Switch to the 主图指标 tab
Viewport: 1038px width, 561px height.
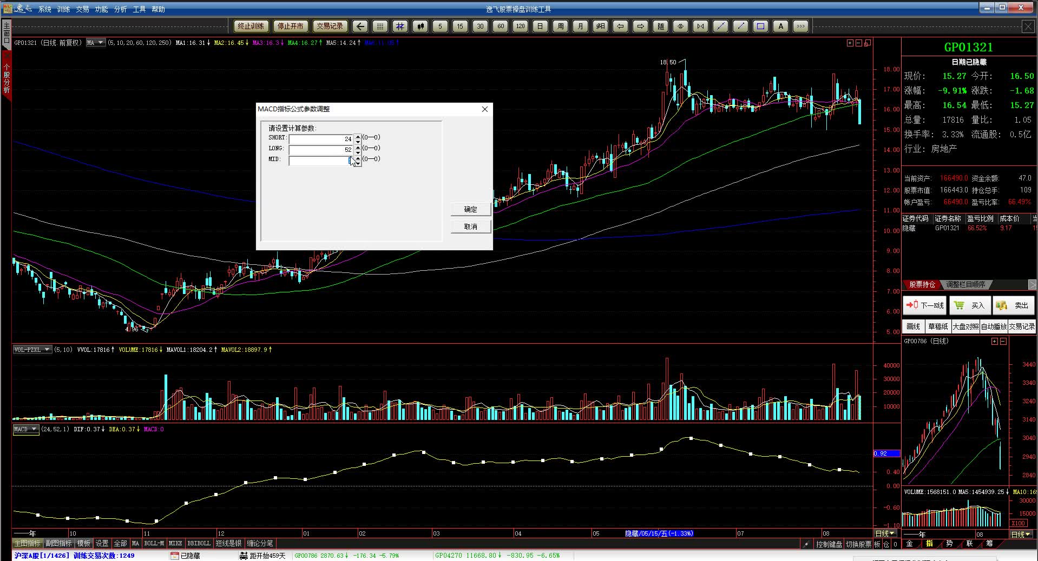point(27,543)
